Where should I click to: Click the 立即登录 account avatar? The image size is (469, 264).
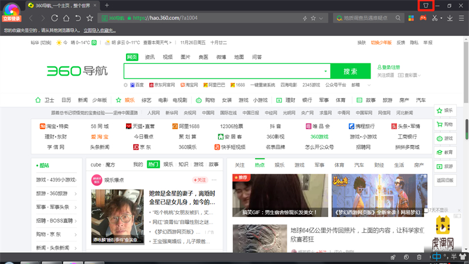11,12
